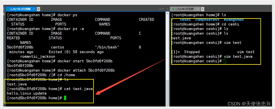Click the 'cat test.java' command line

click(50, 89)
